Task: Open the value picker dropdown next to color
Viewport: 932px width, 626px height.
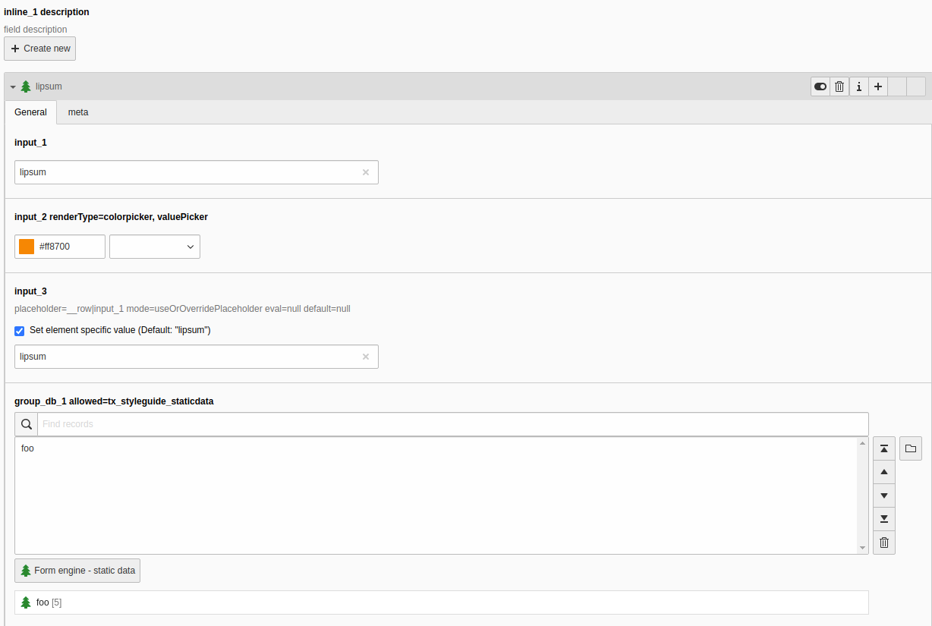Action: click(155, 247)
